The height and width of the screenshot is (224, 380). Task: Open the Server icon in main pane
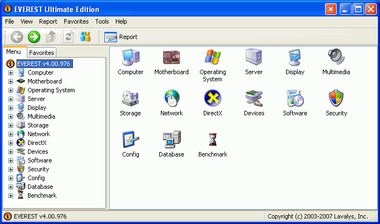254,58
